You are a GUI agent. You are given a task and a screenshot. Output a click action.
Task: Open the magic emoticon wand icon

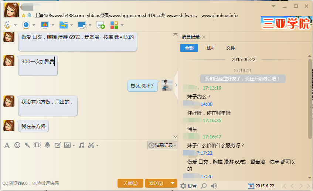pyautogui.click(x=27, y=145)
